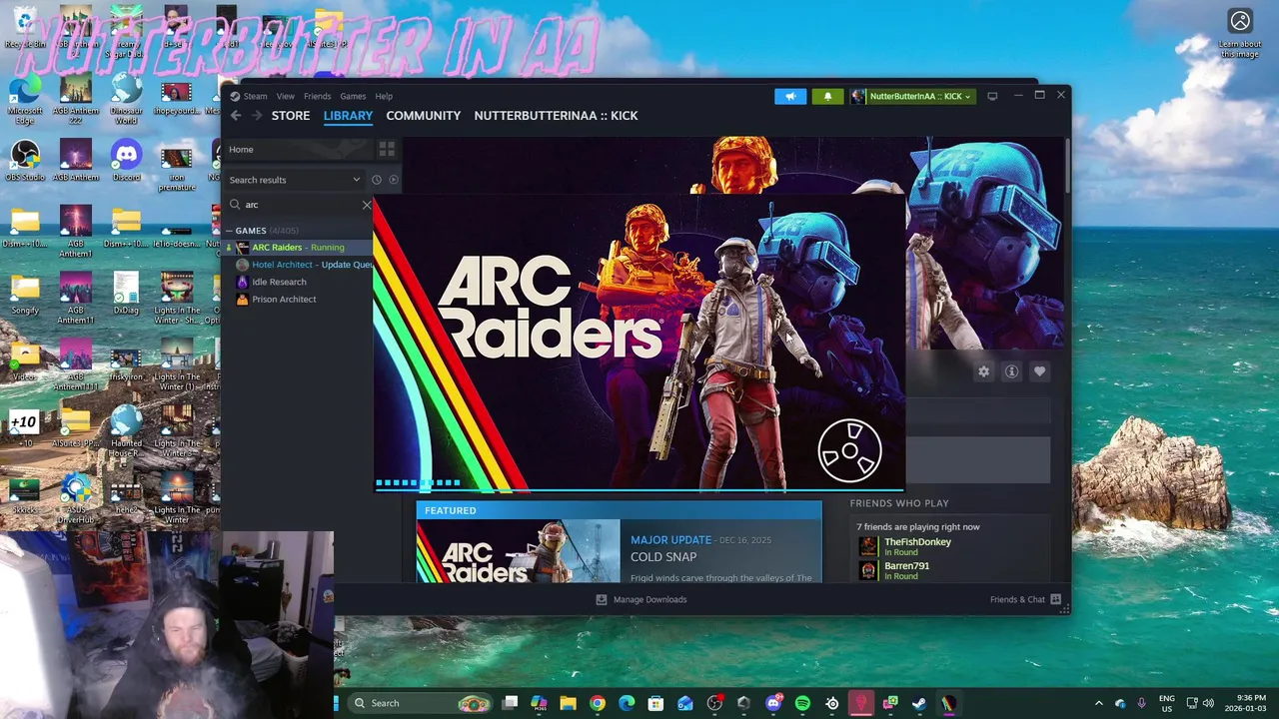Open ARC Raiders game info icon
Viewport: 1279px width, 719px height.
pos(1011,371)
